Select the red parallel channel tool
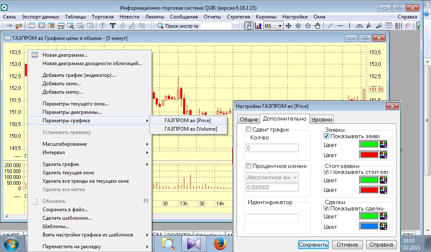 tap(407, 26)
